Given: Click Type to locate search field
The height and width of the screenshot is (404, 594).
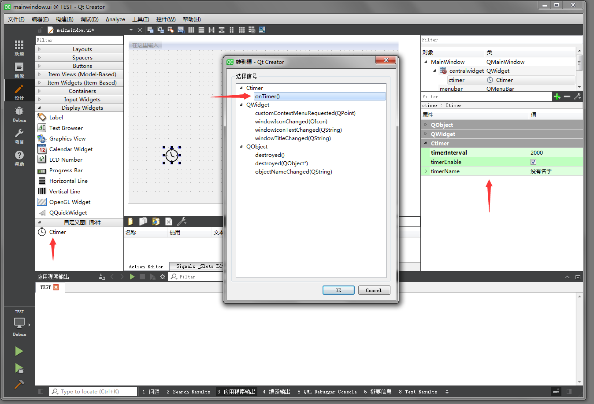Looking at the screenshot, I should pyautogui.click(x=93, y=391).
